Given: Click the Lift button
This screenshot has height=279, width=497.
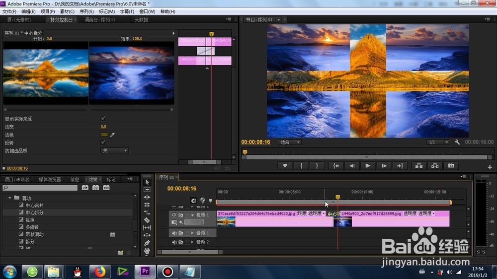Looking at the screenshot, I should [x=419, y=166].
